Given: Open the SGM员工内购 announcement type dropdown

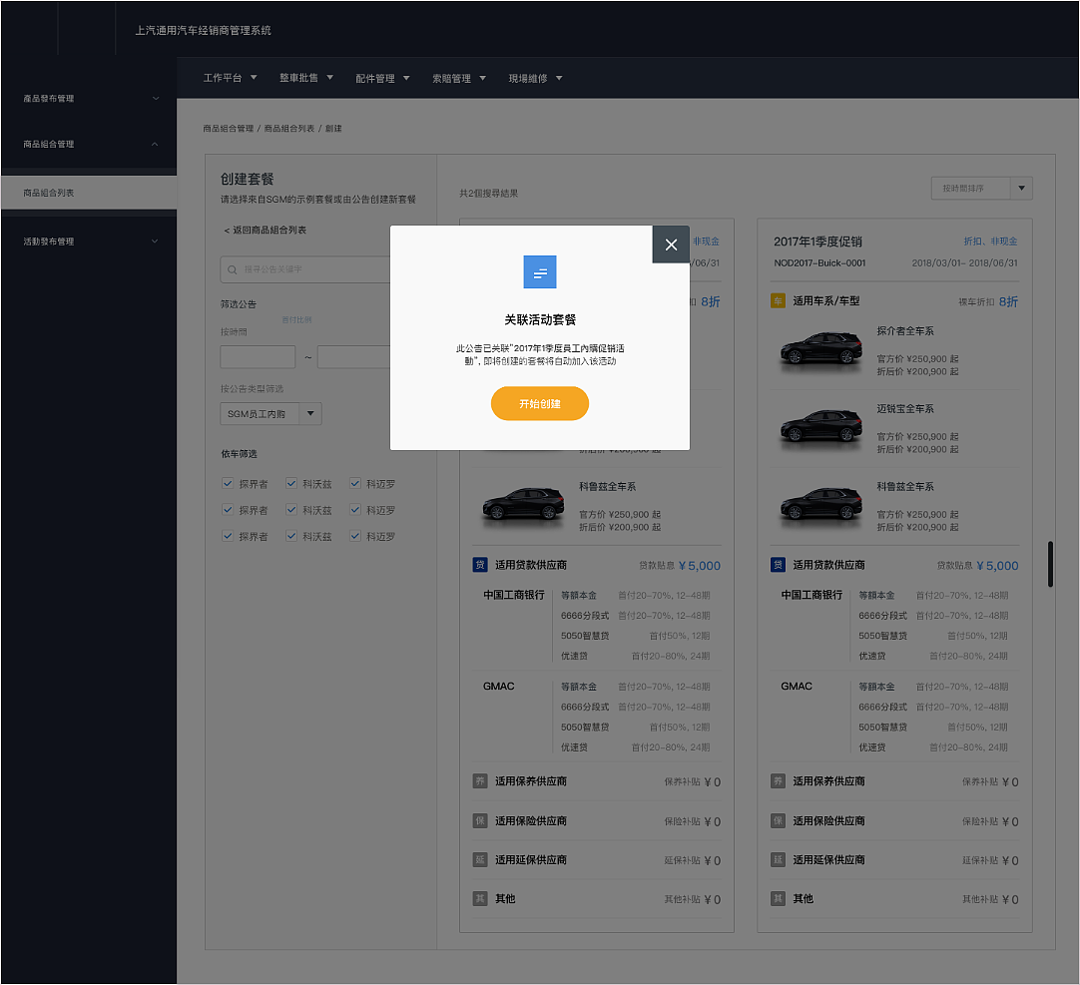Looking at the screenshot, I should [x=270, y=412].
